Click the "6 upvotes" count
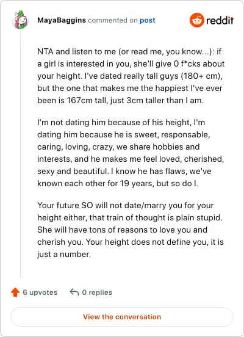 click(40, 292)
